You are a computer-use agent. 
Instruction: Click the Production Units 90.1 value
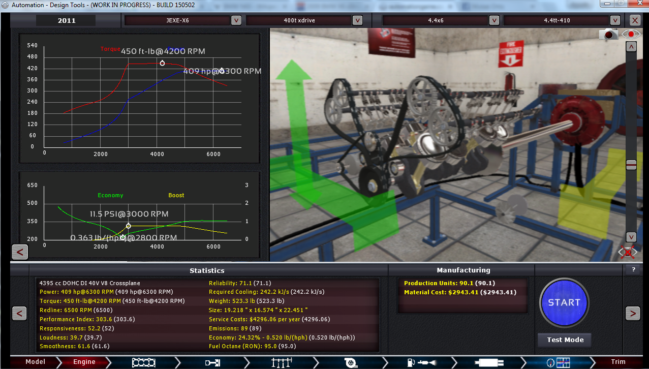pyautogui.click(x=450, y=283)
